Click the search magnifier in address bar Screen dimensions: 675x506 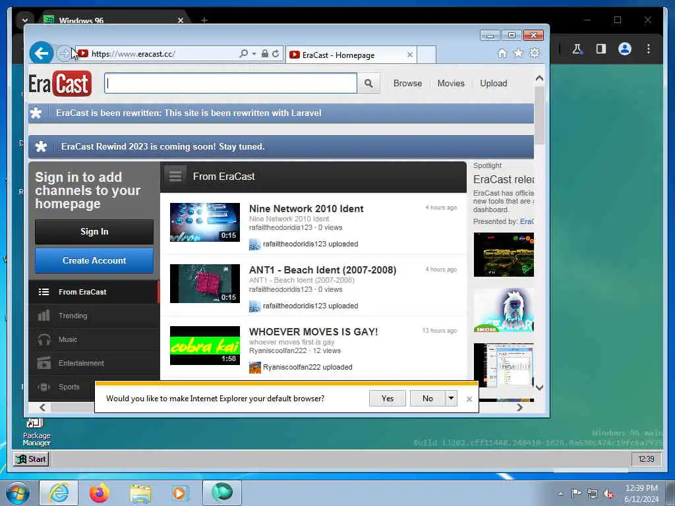coord(243,54)
